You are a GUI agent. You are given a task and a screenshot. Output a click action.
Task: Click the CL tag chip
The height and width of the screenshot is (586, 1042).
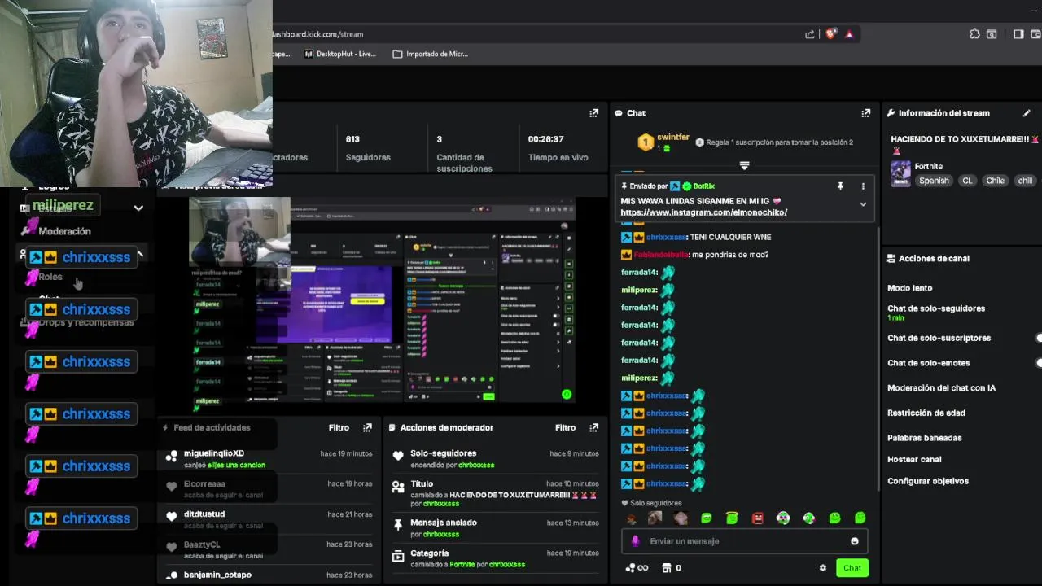point(967,181)
